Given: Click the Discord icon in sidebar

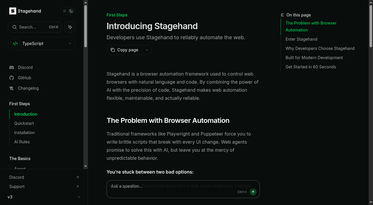Looking at the screenshot, I should coord(12,67).
